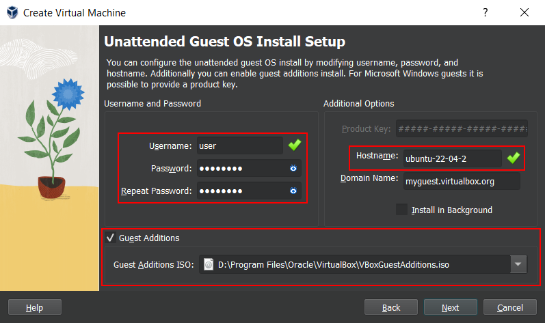The height and width of the screenshot is (323, 545).
Task: Select the Domain Name text field
Action: (x=460, y=181)
